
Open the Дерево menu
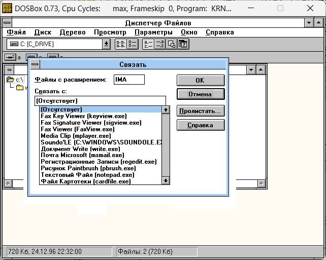[73, 32]
